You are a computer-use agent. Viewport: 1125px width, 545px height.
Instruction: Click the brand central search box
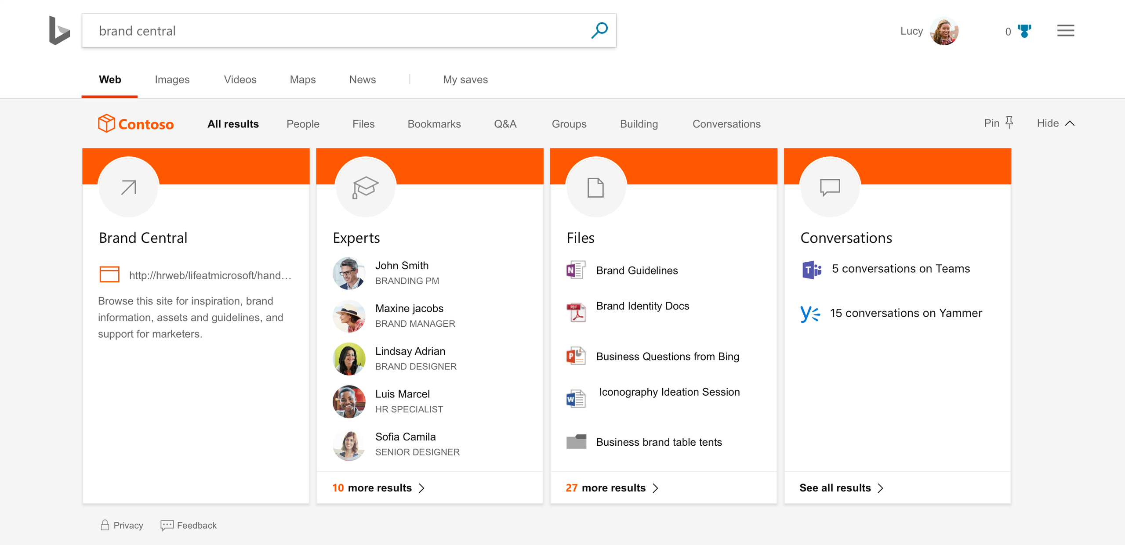click(349, 30)
